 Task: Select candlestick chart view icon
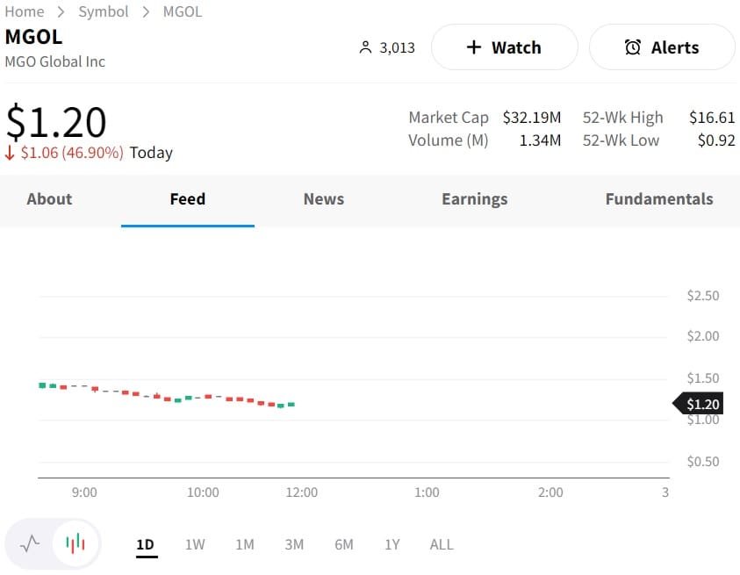click(76, 543)
